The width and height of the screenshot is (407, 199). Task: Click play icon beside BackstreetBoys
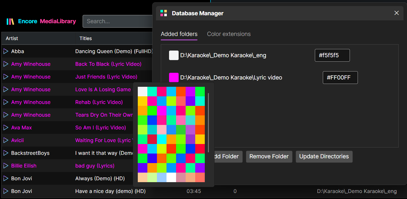(6, 153)
